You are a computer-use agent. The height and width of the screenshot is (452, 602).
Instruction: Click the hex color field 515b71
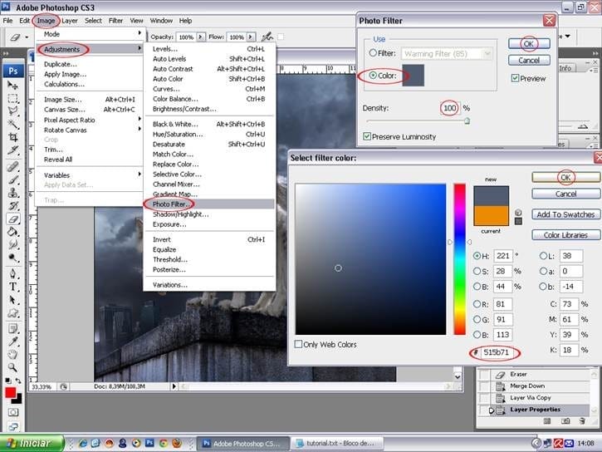click(499, 352)
